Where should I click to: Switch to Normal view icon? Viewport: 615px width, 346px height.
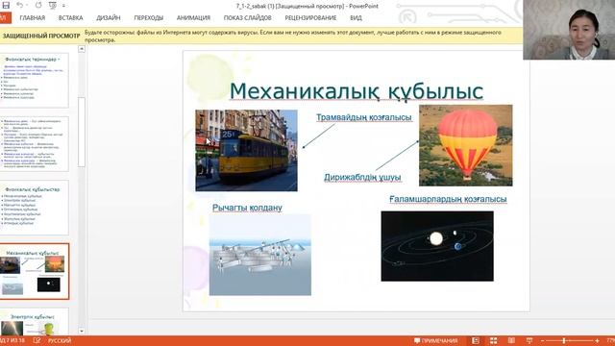(x=476, y=340)
